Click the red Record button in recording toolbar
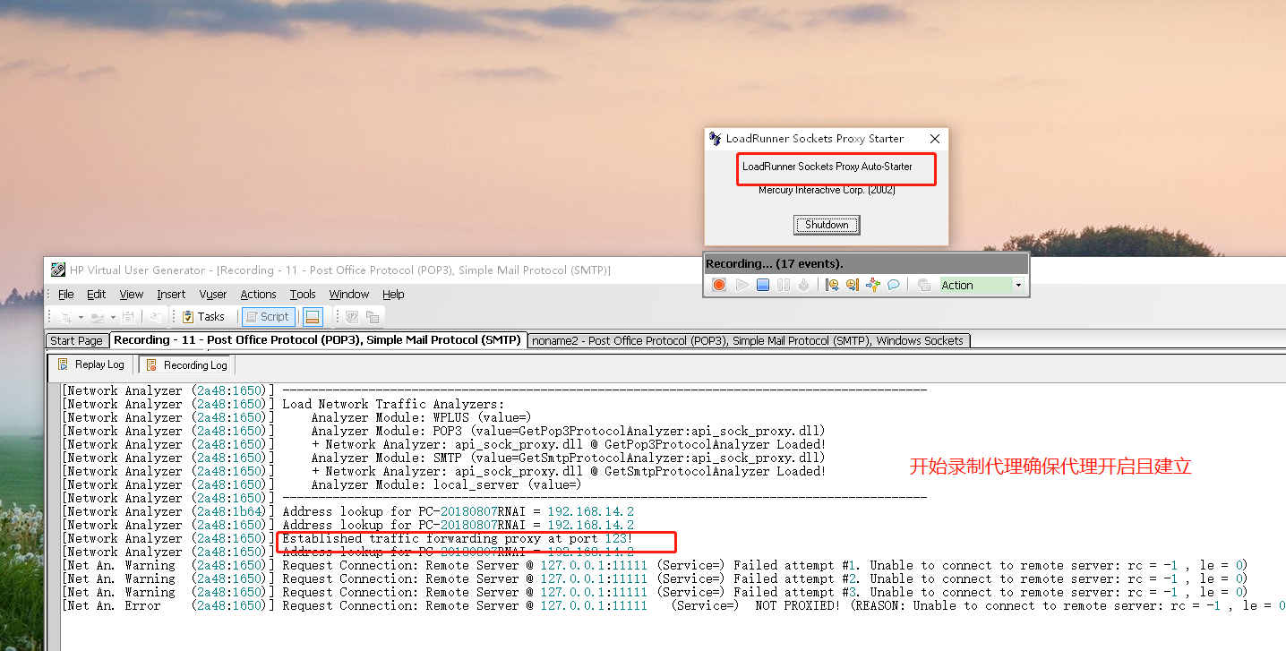1286x651 pixels. pyautogui.click(x=719, y=285)
